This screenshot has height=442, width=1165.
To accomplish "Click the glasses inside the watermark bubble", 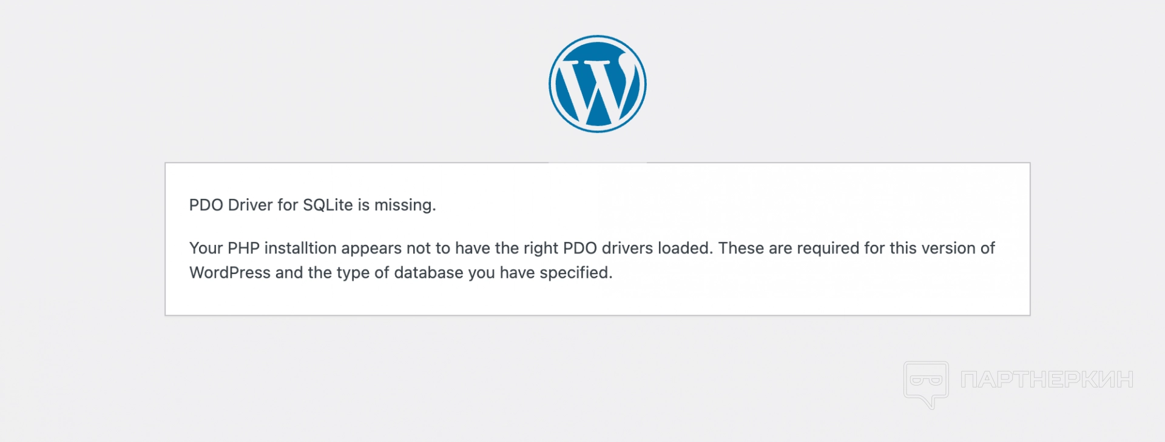I will [x=926, y=381].
